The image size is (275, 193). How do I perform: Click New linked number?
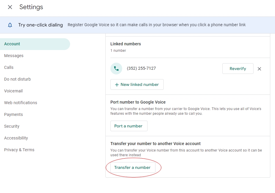pyautogui.click(x=137, y=84)
